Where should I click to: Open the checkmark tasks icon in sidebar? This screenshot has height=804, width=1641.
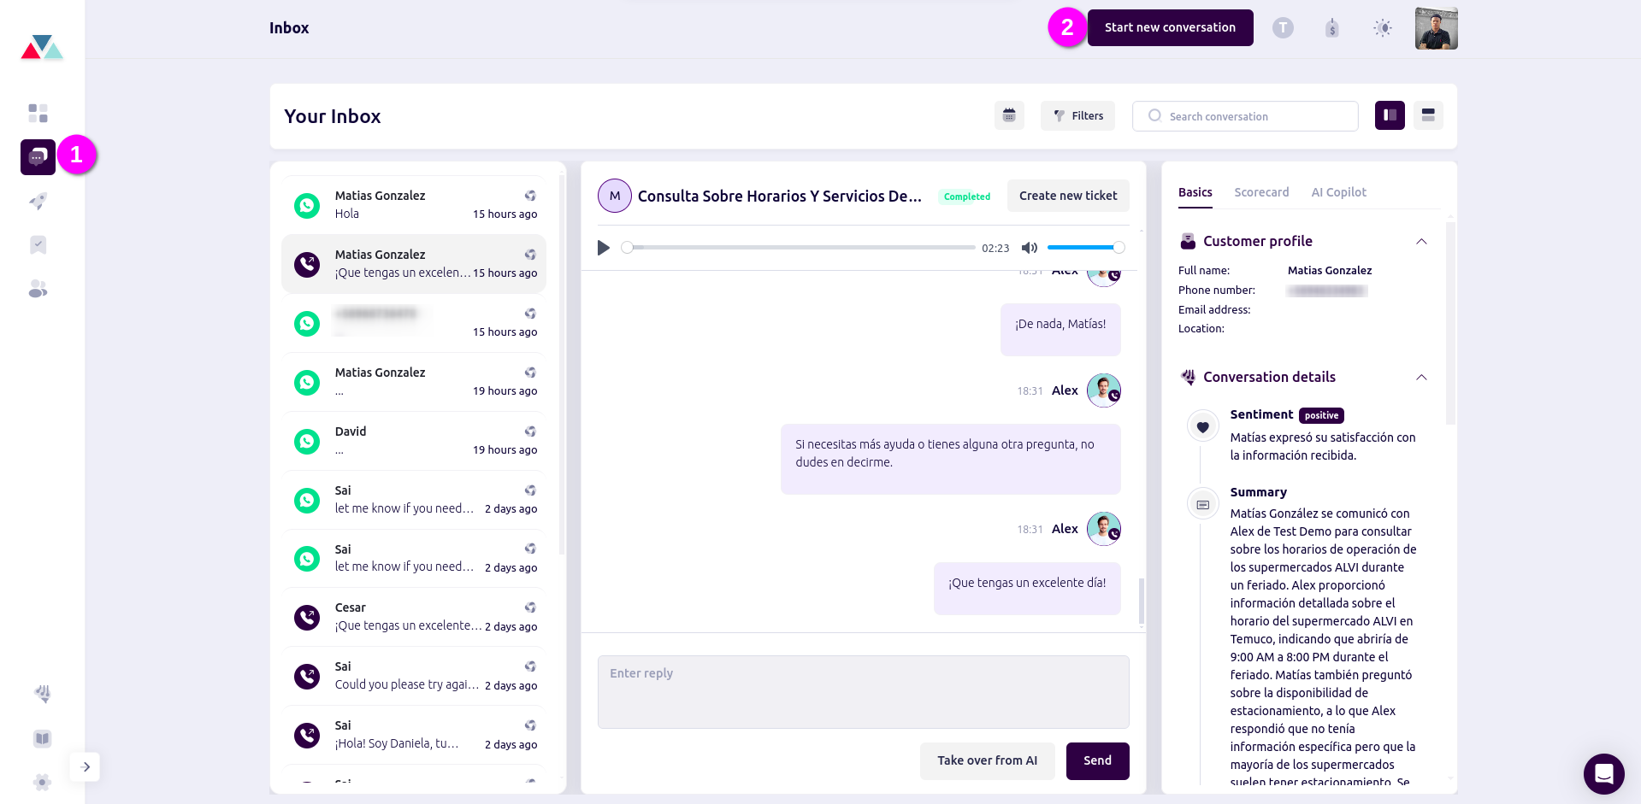tap(38, 245)
